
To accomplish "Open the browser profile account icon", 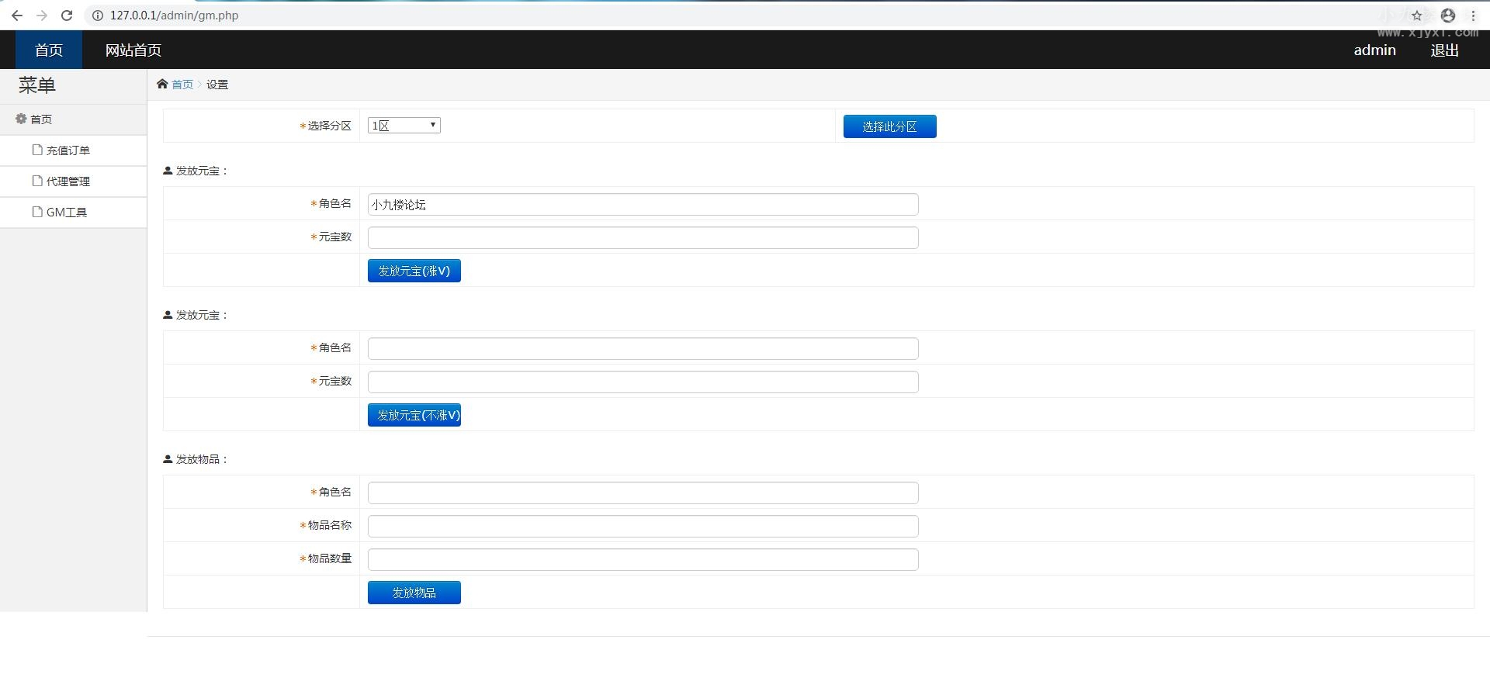I will 1447,16.
